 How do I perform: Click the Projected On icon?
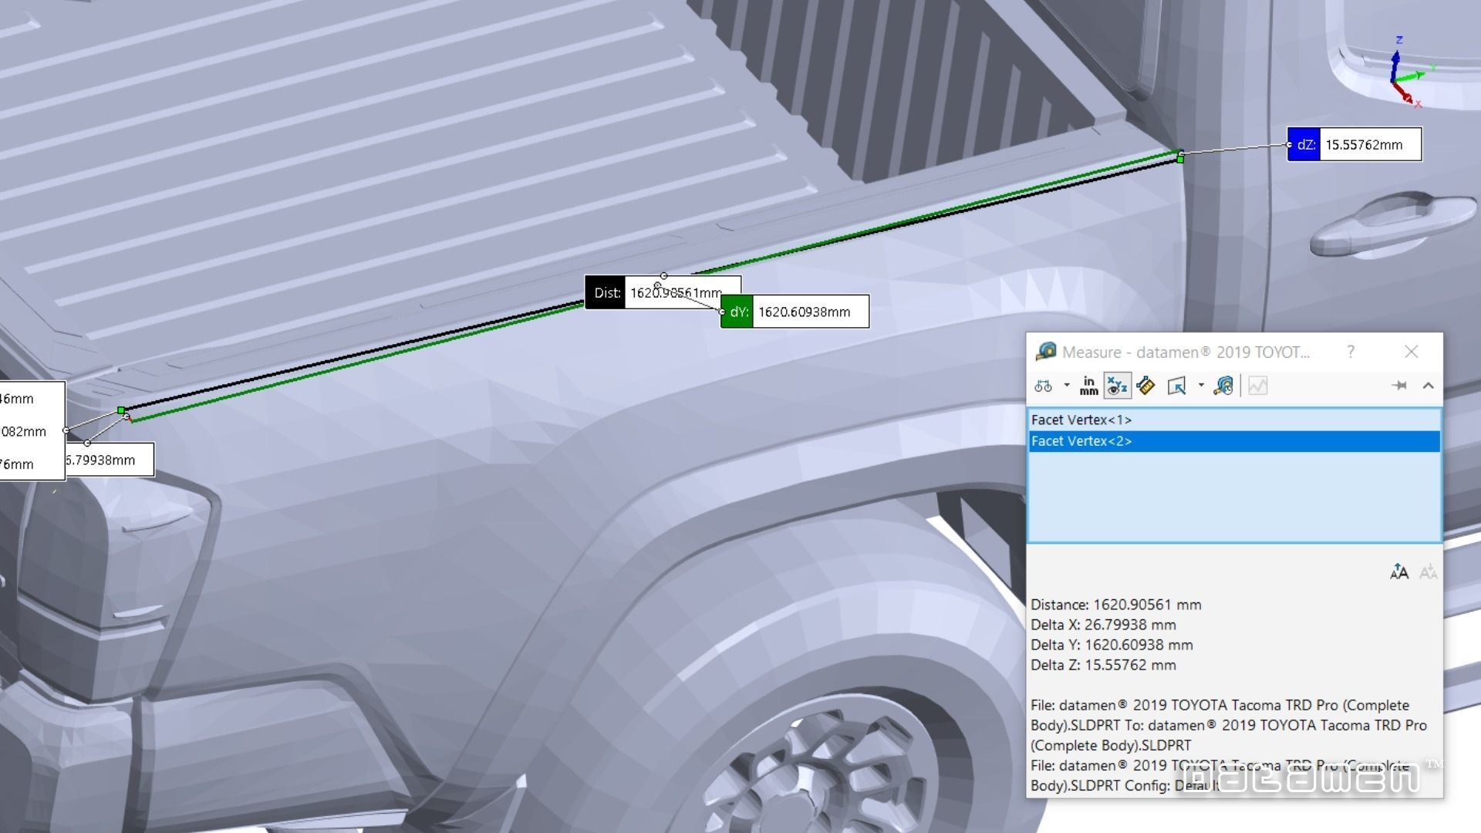[1177, 386]
